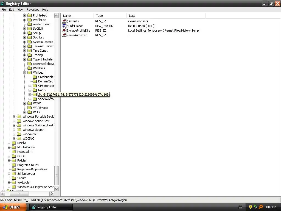The image size is (281, 211).
Task: Click the SvcHost folder icon
Action: click(30, 37)
